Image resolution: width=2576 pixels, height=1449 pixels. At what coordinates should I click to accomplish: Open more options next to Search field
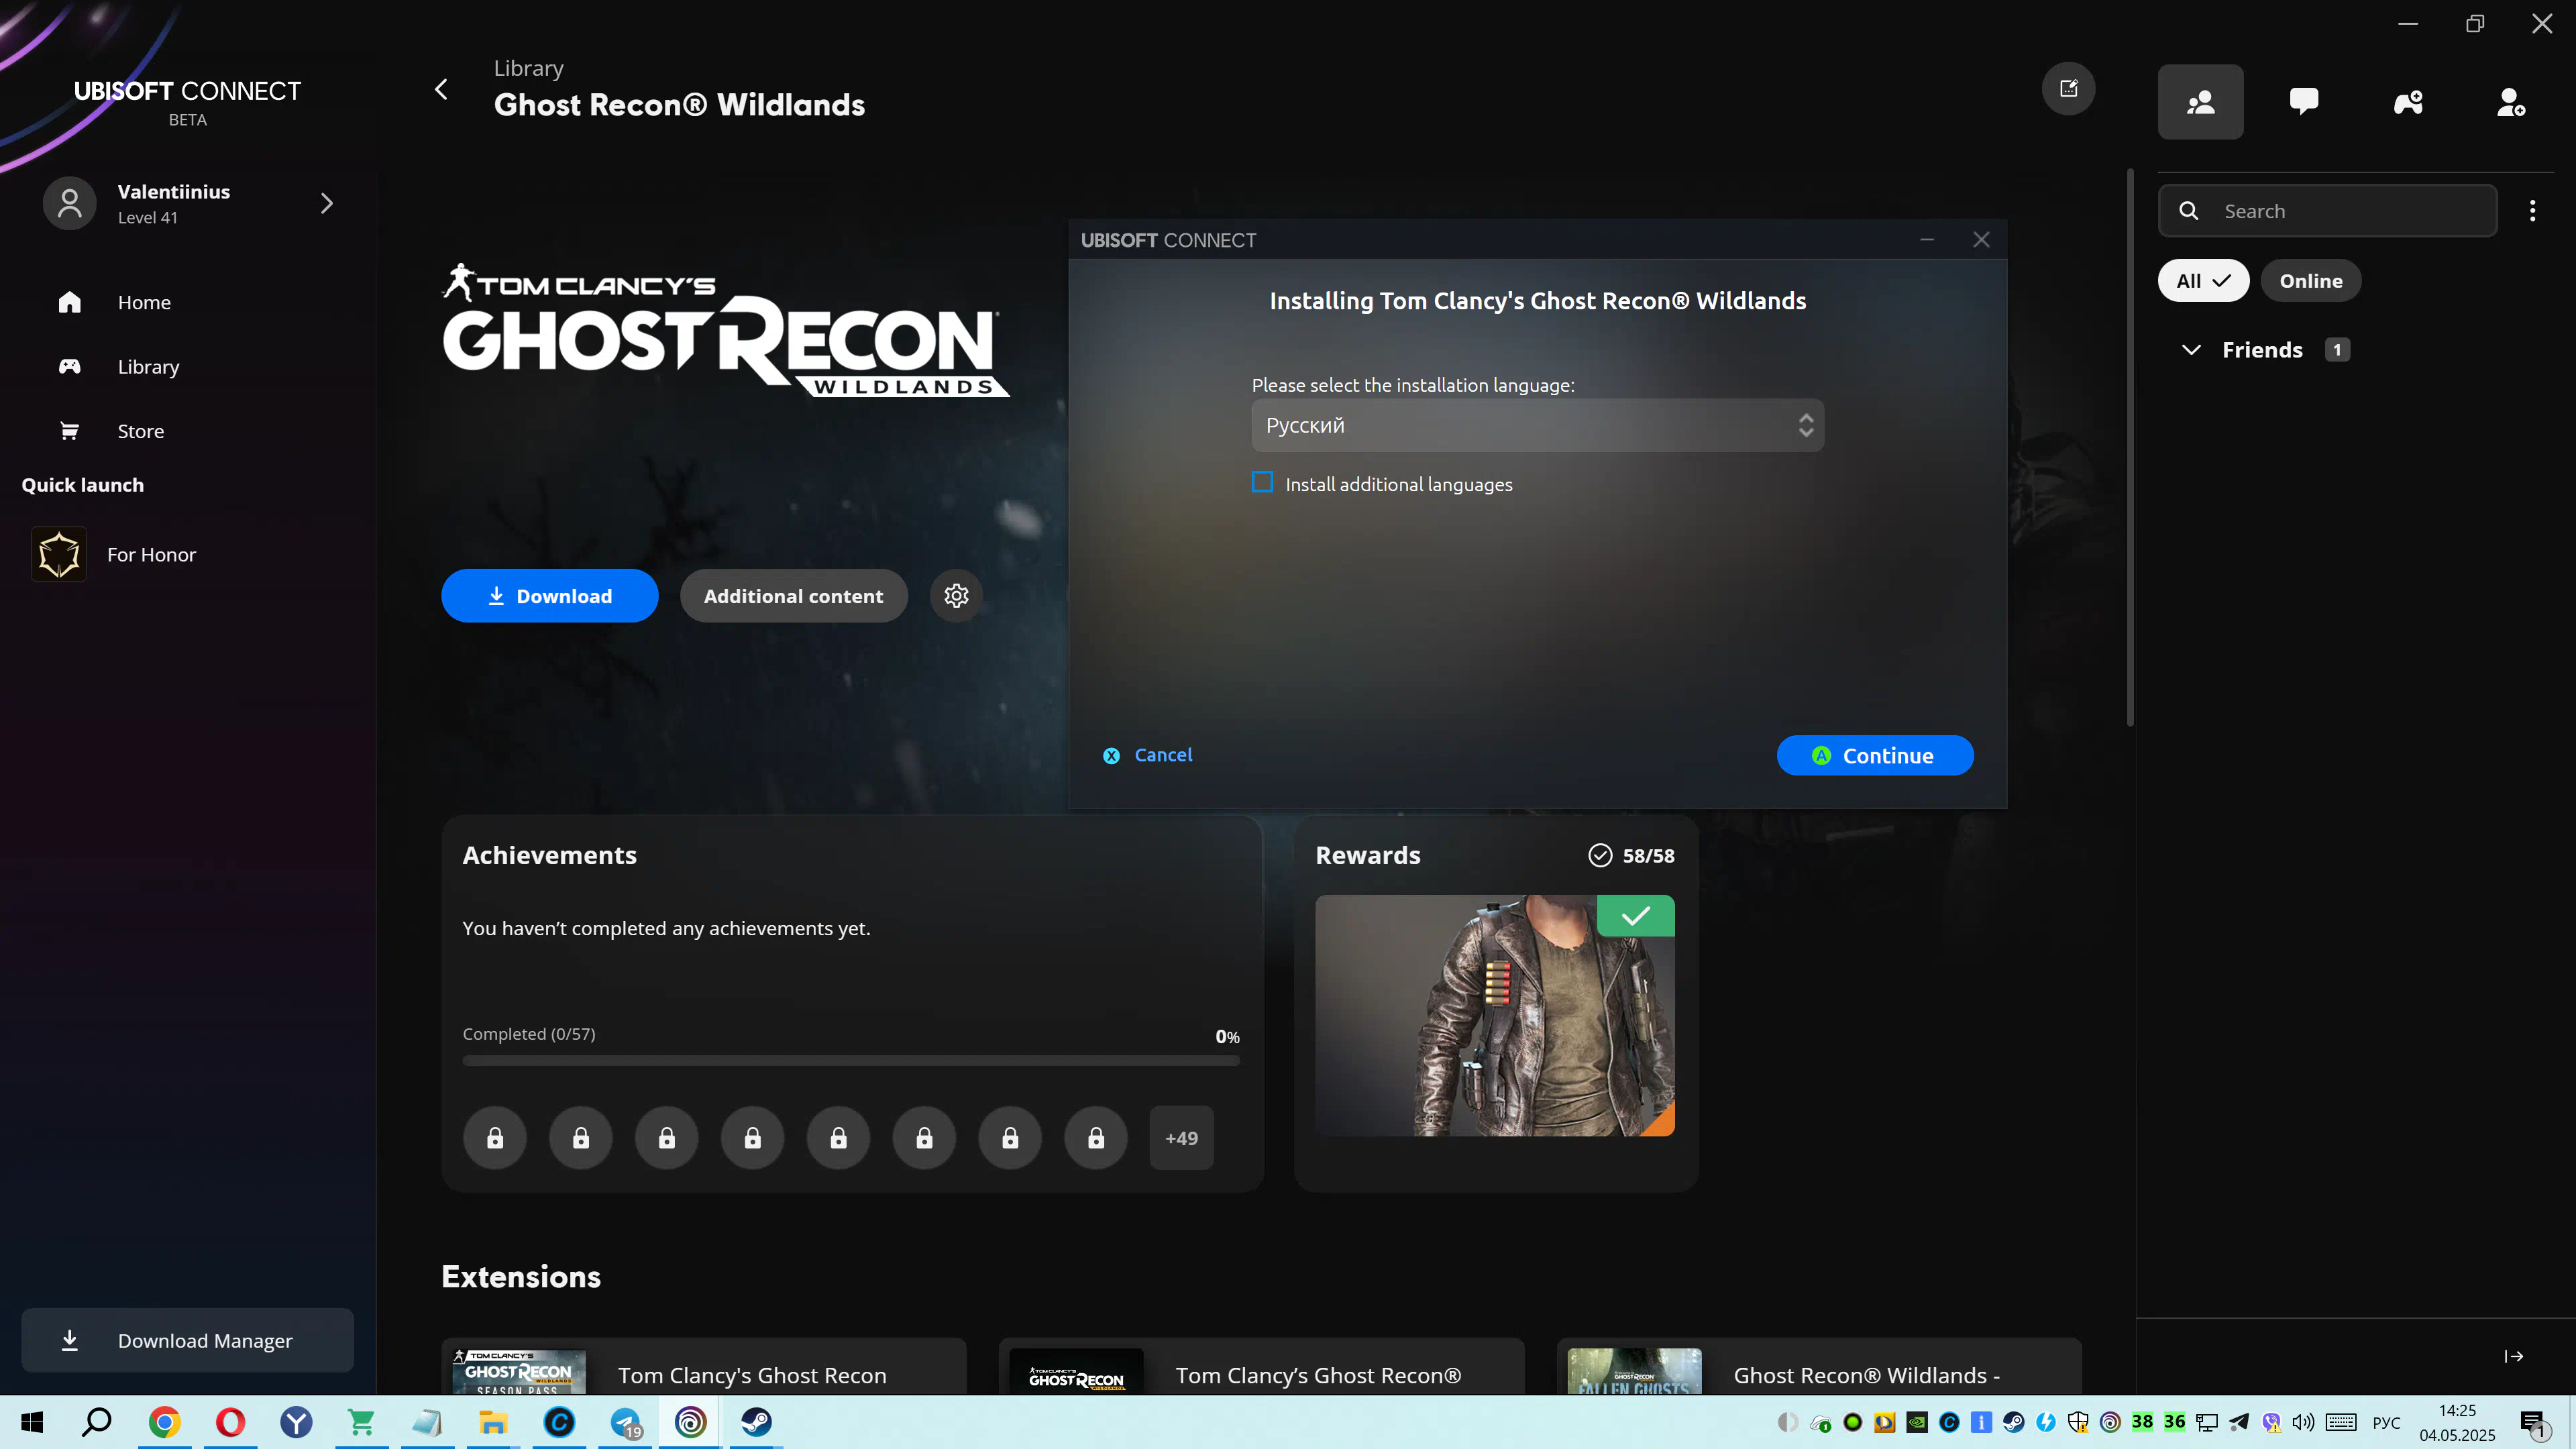[x=2533, y=211]
